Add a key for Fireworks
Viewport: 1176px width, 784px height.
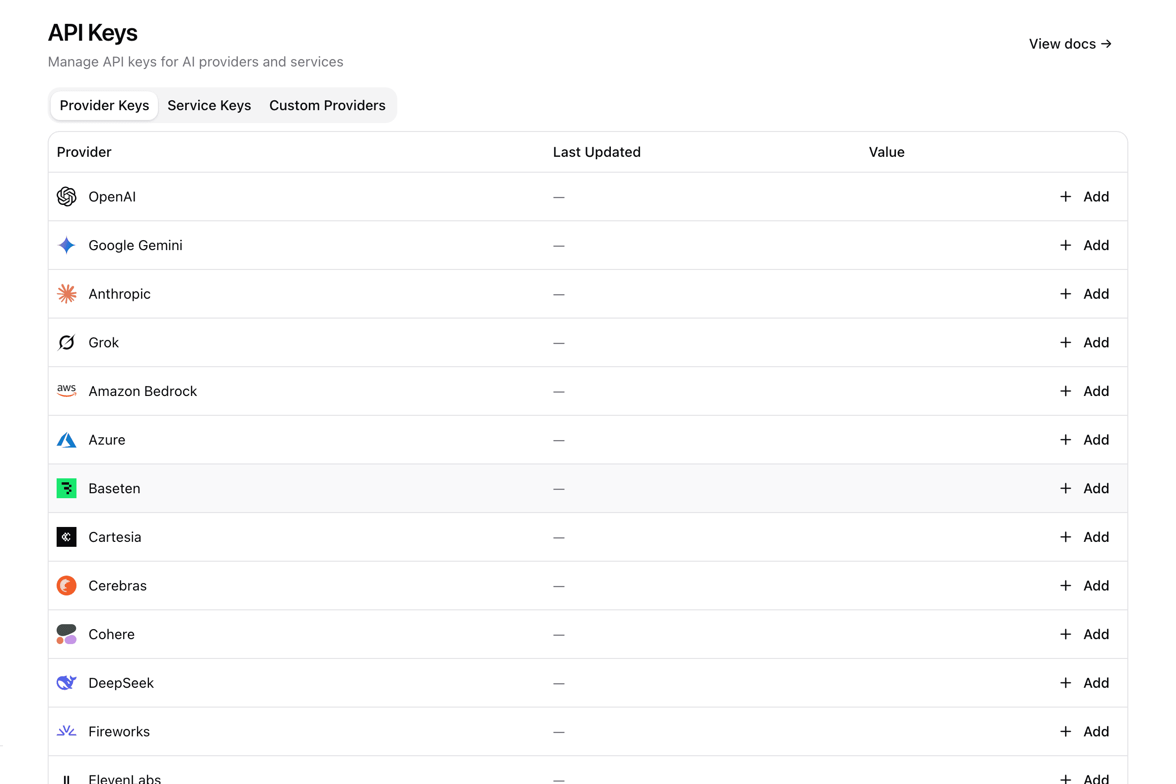click(1085, 731)
